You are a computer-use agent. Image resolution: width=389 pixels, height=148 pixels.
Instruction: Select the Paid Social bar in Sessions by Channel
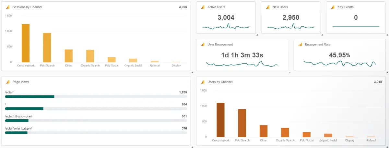(x=112, y=60)
